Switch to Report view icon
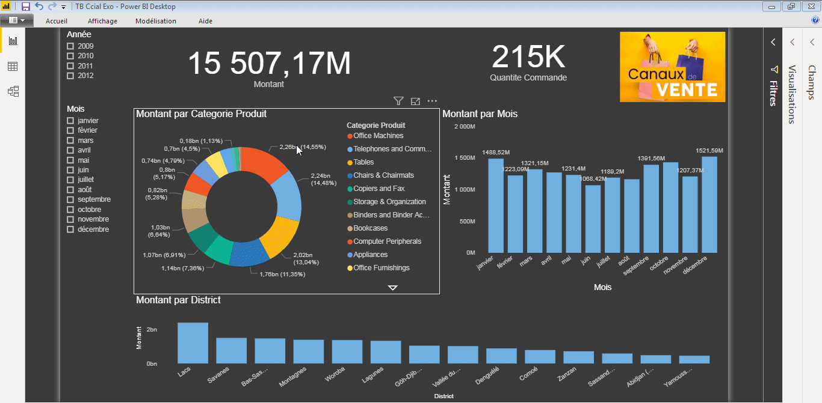The height and width of the screenshot is (403, 822). pos(13,41)
